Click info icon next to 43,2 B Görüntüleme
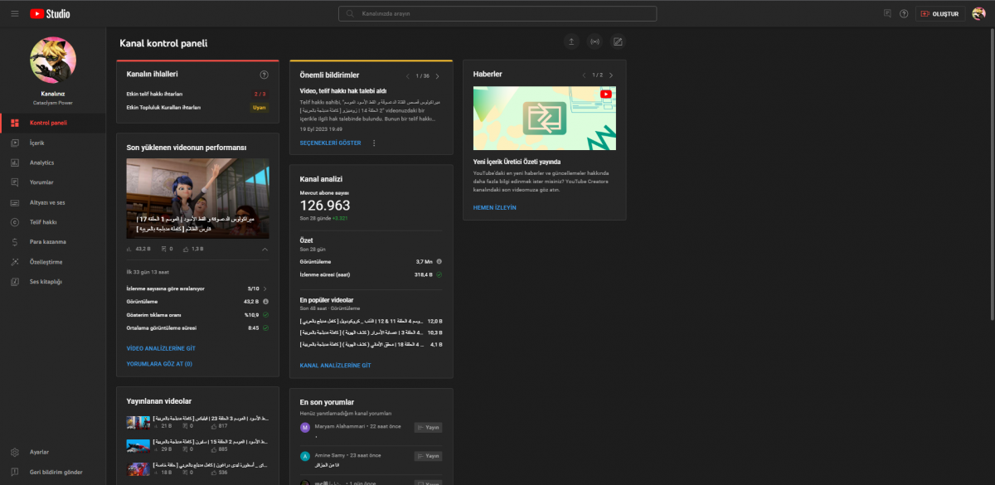The height and width of the screenshot is (485, 995). click(267, 301)
